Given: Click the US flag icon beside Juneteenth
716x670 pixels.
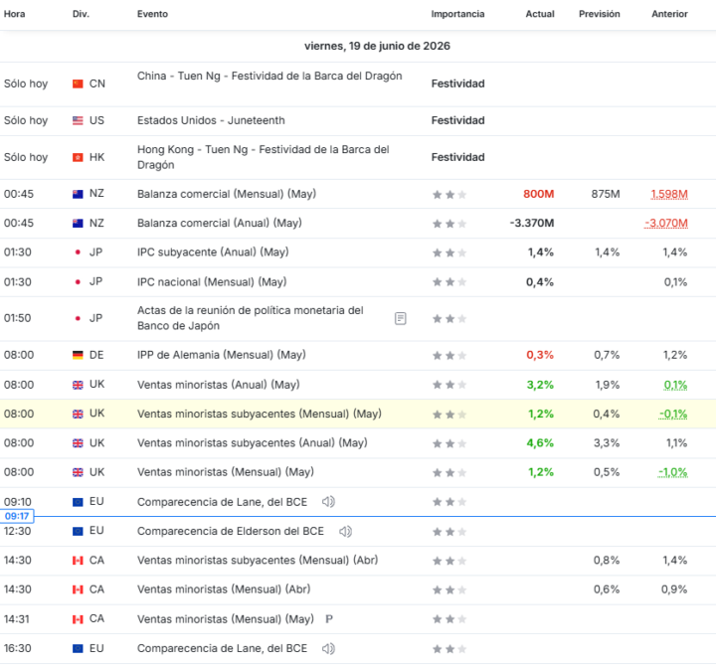Looking at the screenshot, I should (79, 120).
